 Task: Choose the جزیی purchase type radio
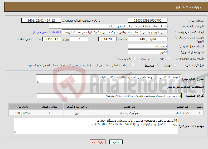coord(175,65)
